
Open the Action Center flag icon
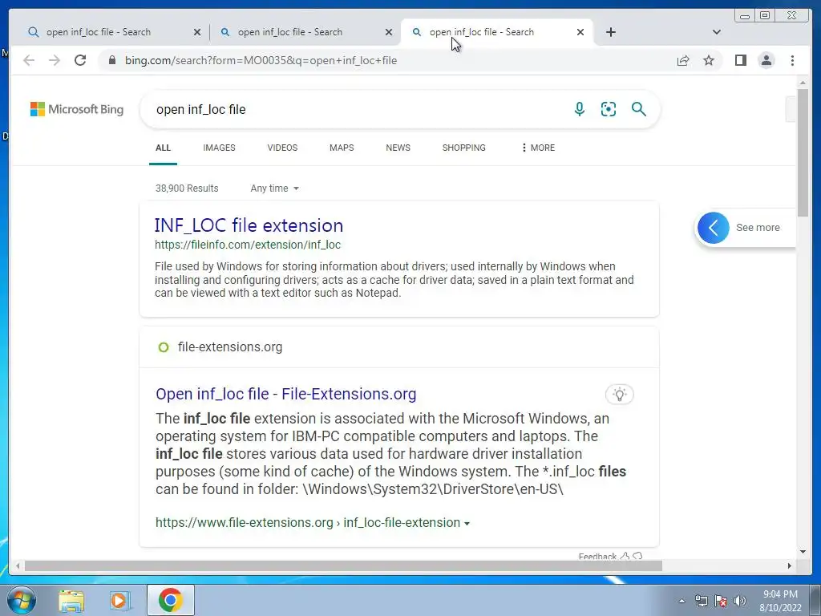coord(721,601)
